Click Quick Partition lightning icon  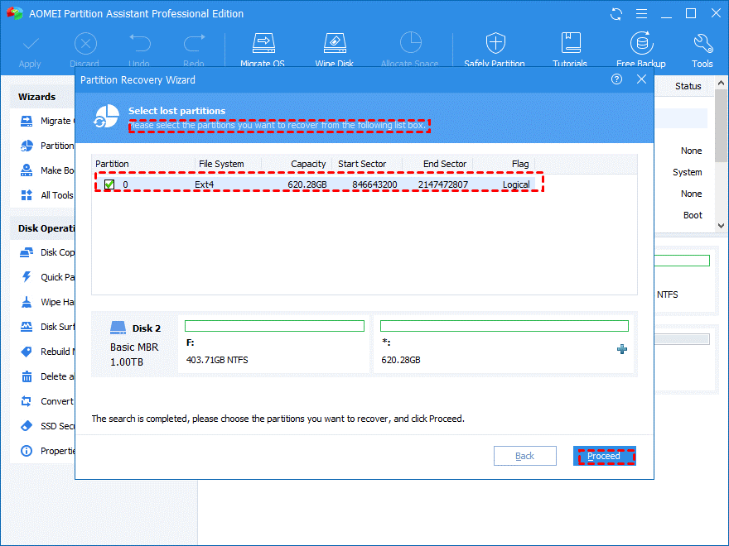pyautogui.click(x=27, y=277)
